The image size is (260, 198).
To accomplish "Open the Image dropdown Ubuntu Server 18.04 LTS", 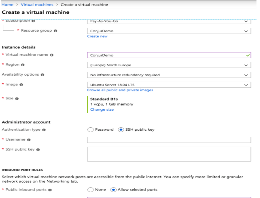I will (x=169, y=85).
